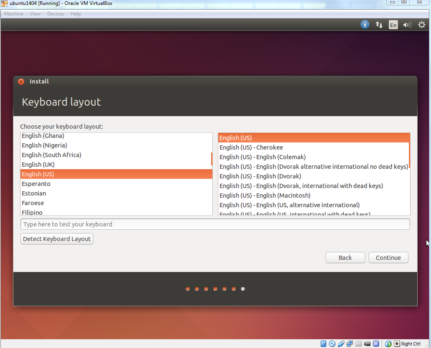This screenshot has height=348, width=431.
Task: Select English (South Africa) layout
Action: (115, 155)
